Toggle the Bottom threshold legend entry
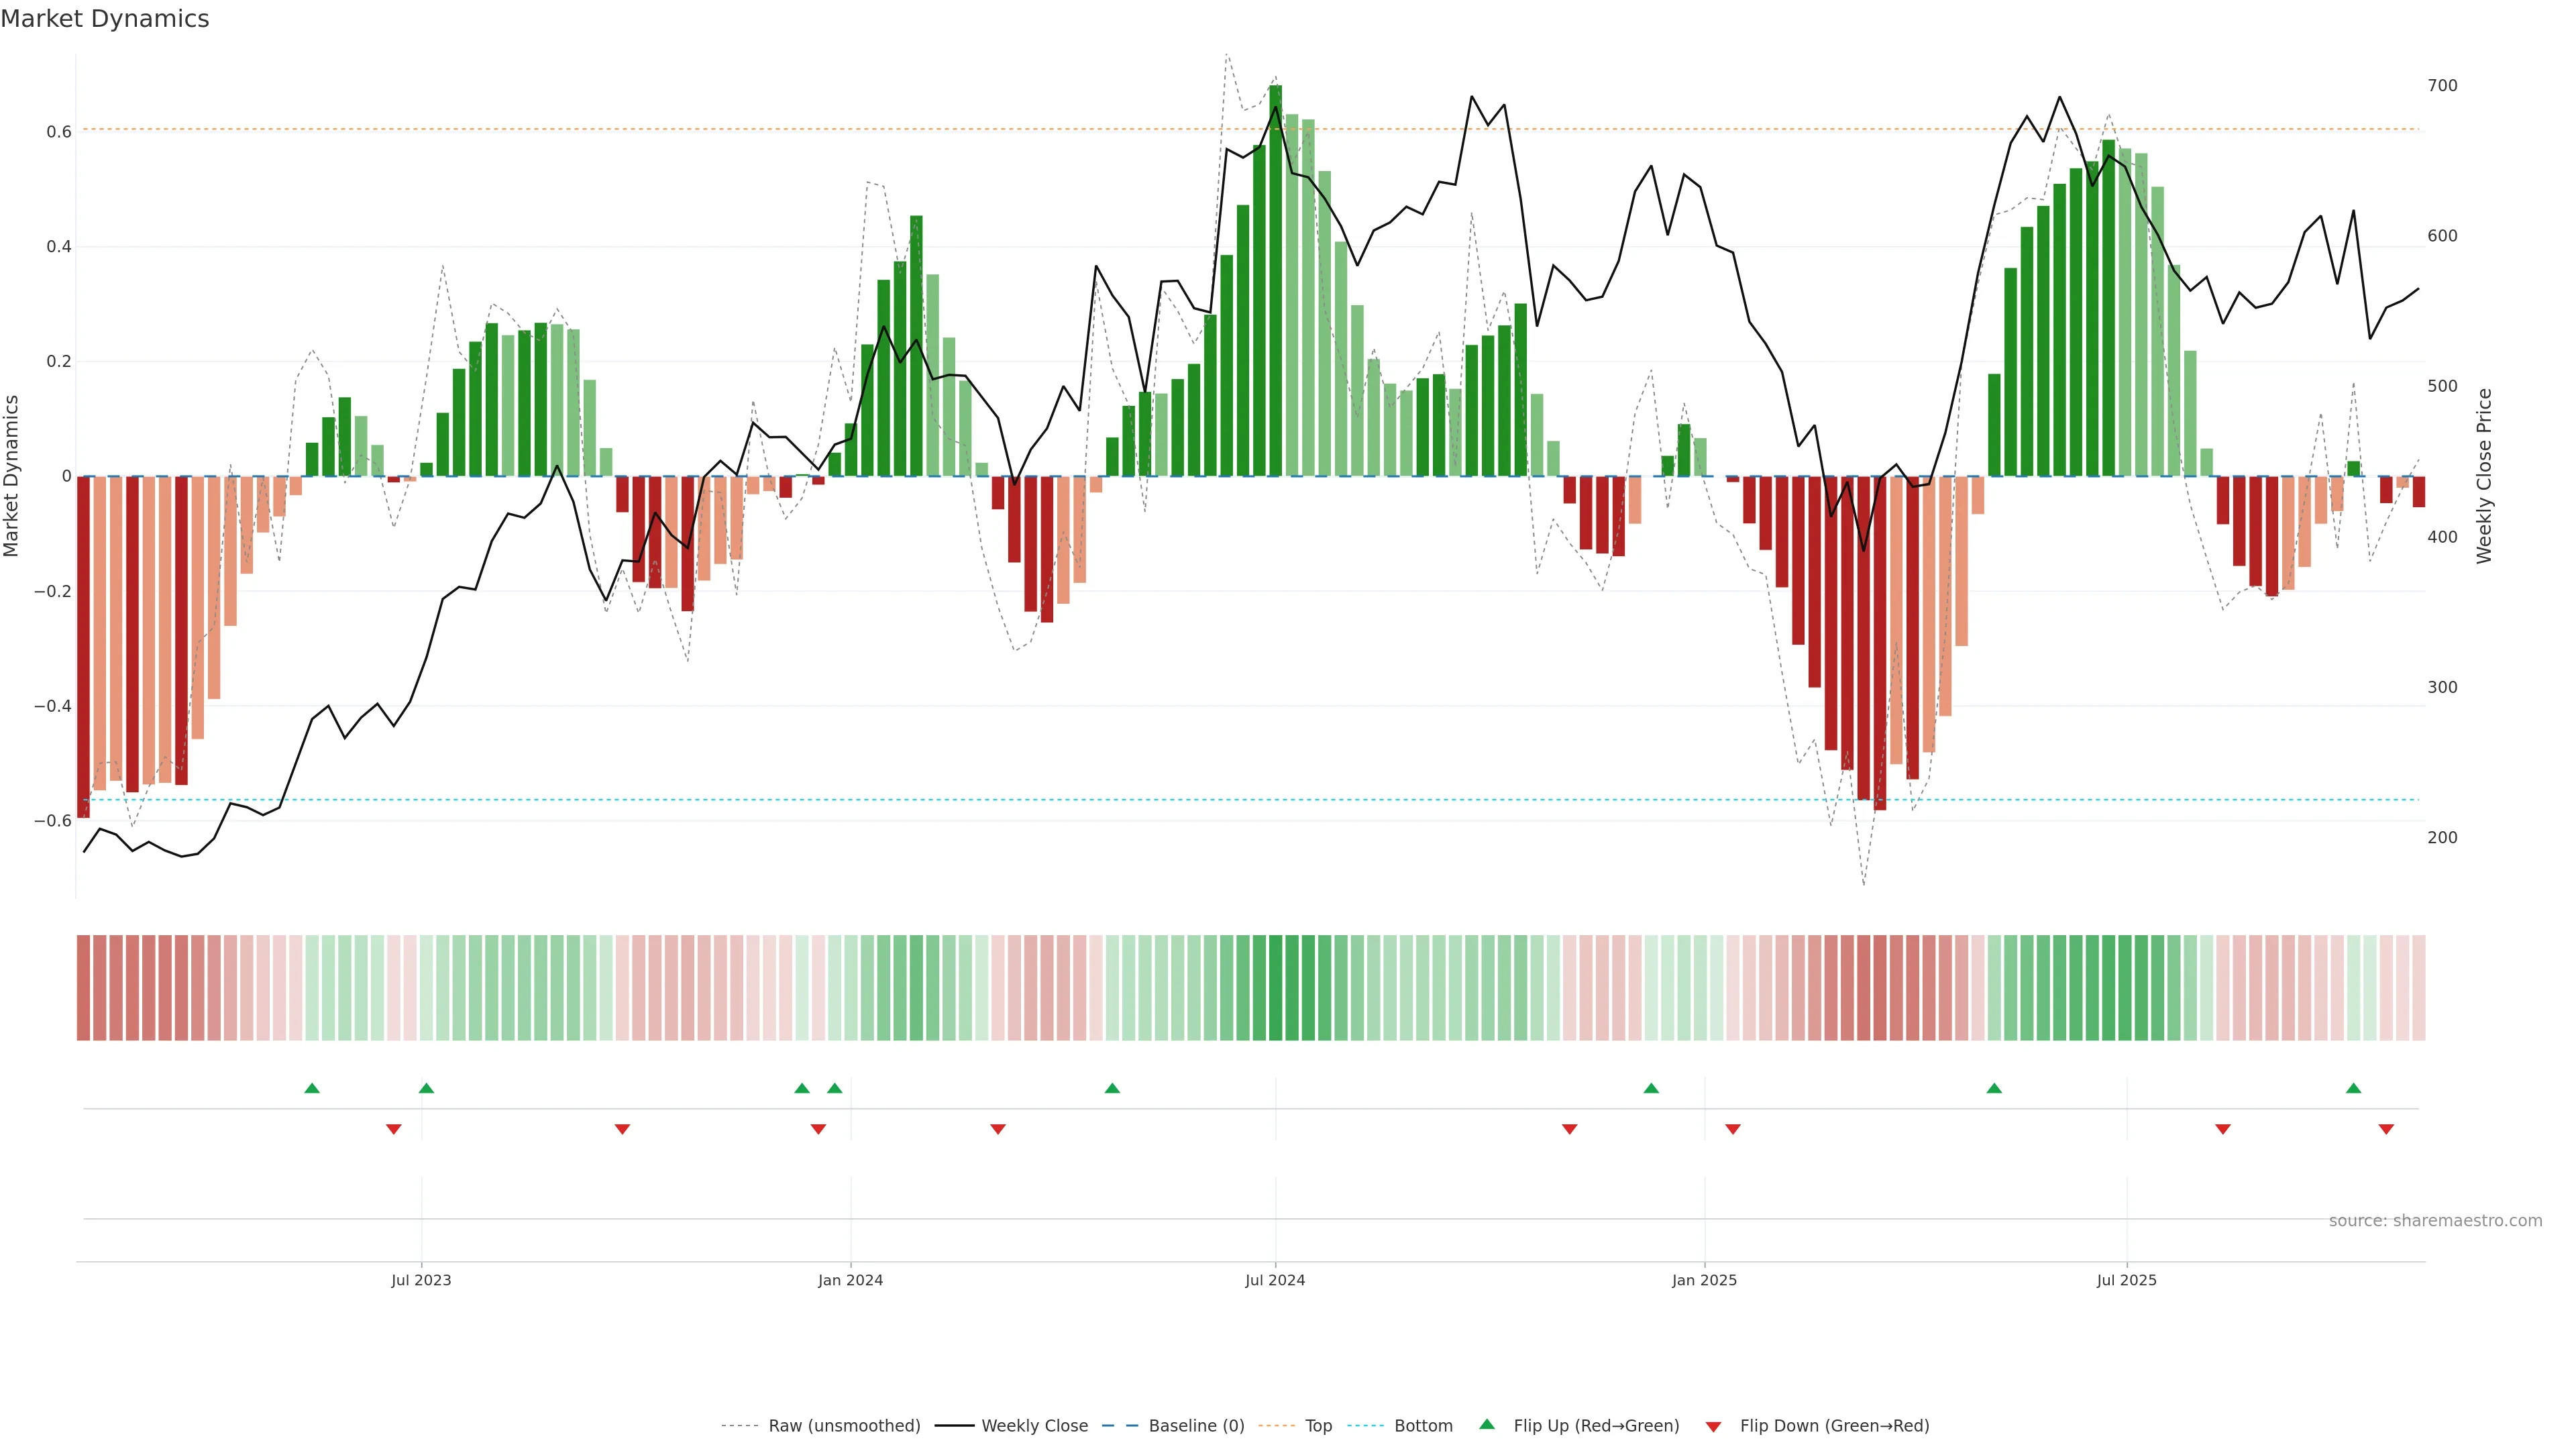Viewport: 2576px width, 1449px height. click(x=1423, y=1426)
